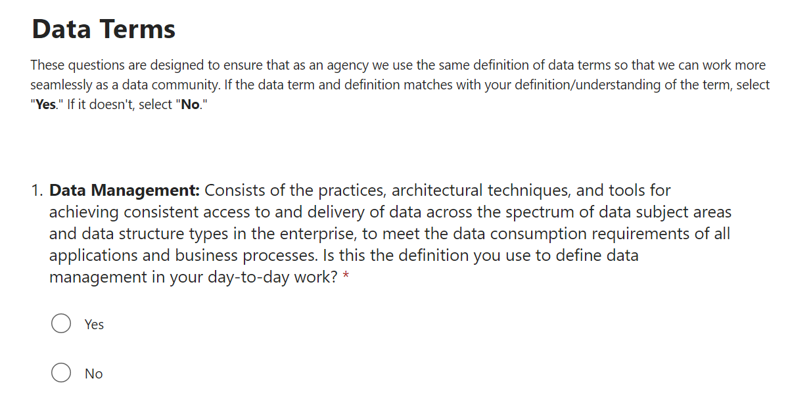Click the red required asterisk
This screenshot has width=790, height=410.
point(346,278)
